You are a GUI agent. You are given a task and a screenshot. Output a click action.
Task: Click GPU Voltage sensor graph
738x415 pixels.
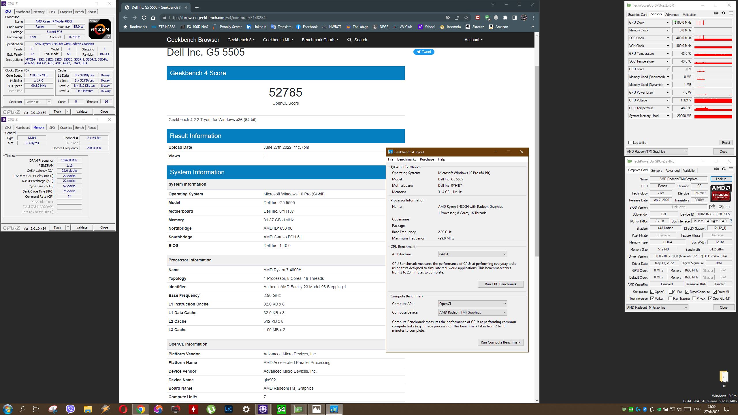click(x=713, y=100)
